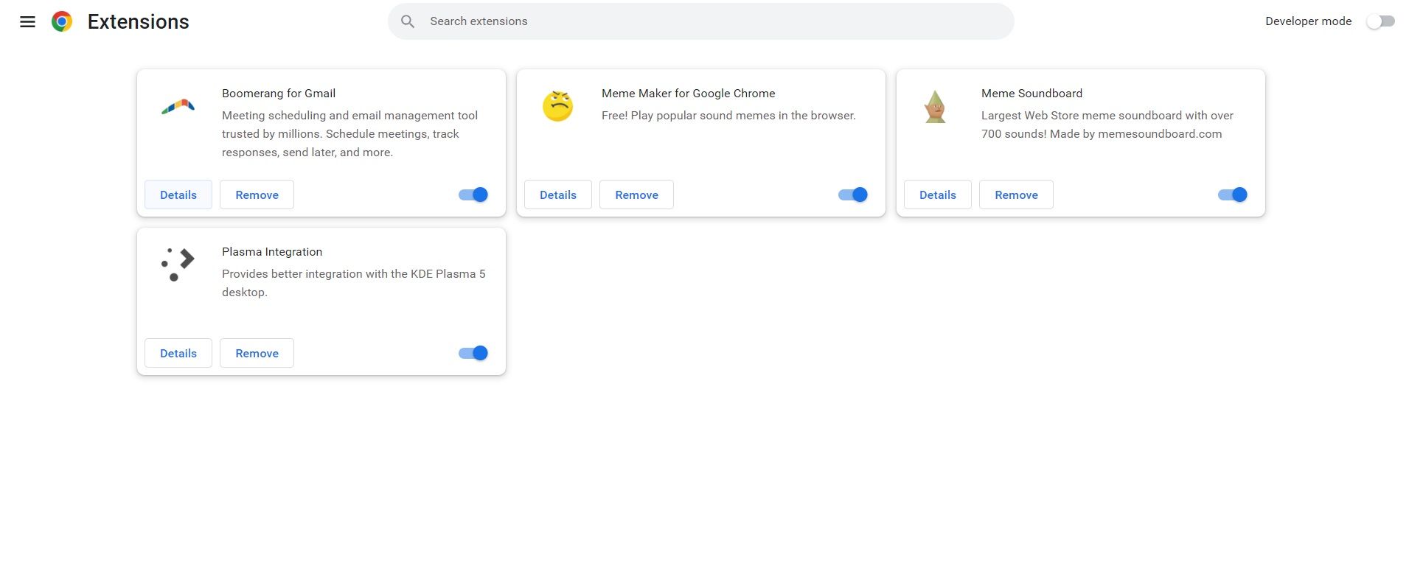1409x571 pixels.
Task: Open the Extensions hamburger menu
Action: point(27,21)
